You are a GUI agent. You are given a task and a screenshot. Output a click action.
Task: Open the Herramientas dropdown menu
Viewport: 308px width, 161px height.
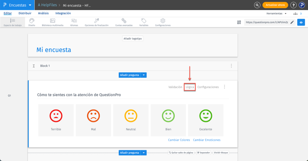pyautogui.click(x=276, y=13)
